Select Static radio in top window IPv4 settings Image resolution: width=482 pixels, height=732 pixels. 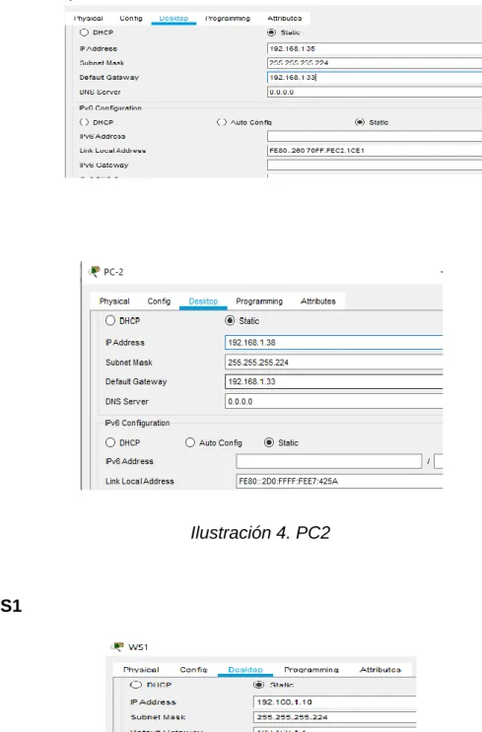[x=271, y=33]
